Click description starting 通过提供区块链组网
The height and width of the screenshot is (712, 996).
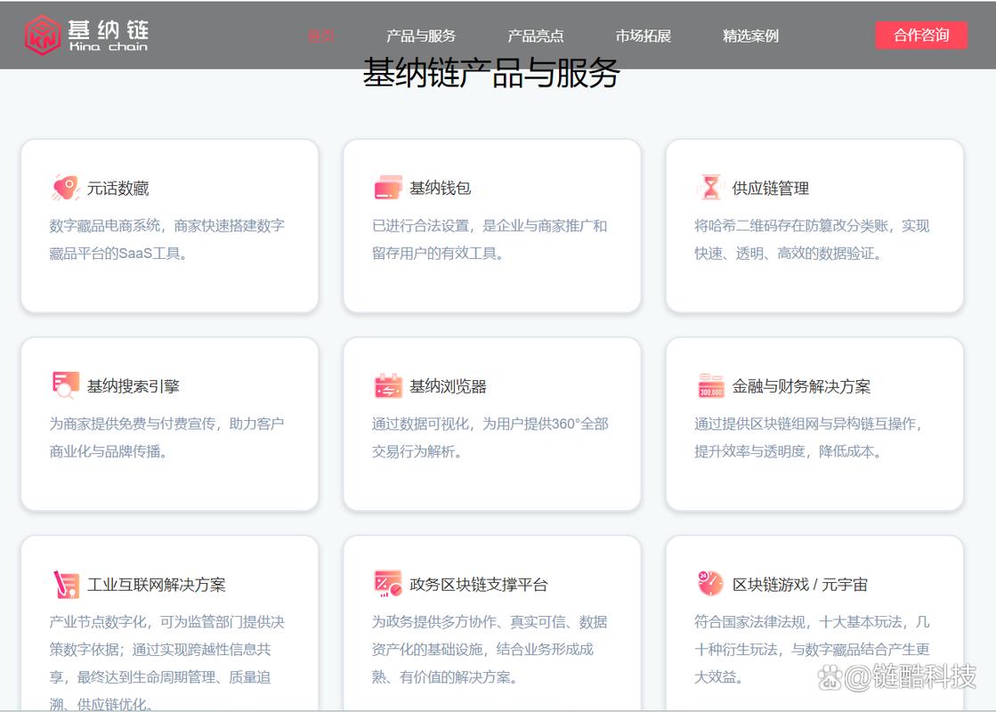pos(808,438)
